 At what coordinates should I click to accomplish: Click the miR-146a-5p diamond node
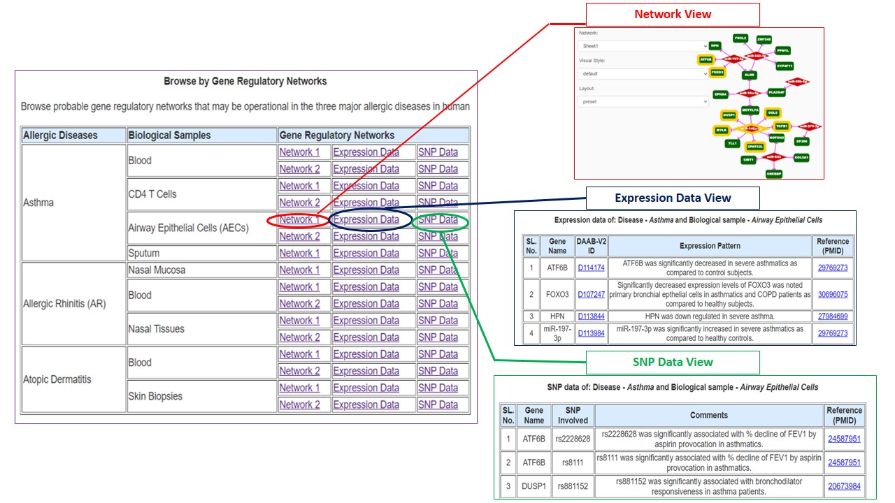752,129
